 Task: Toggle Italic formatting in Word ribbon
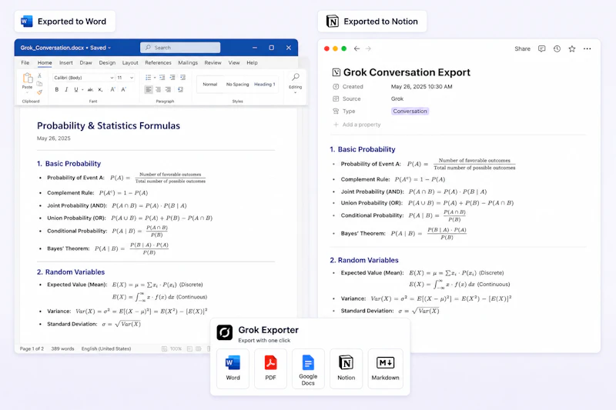[66, 89]
